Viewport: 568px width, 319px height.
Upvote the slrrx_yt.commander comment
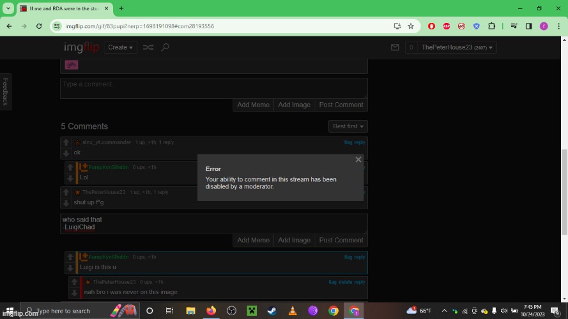click(x=66, y=142)
